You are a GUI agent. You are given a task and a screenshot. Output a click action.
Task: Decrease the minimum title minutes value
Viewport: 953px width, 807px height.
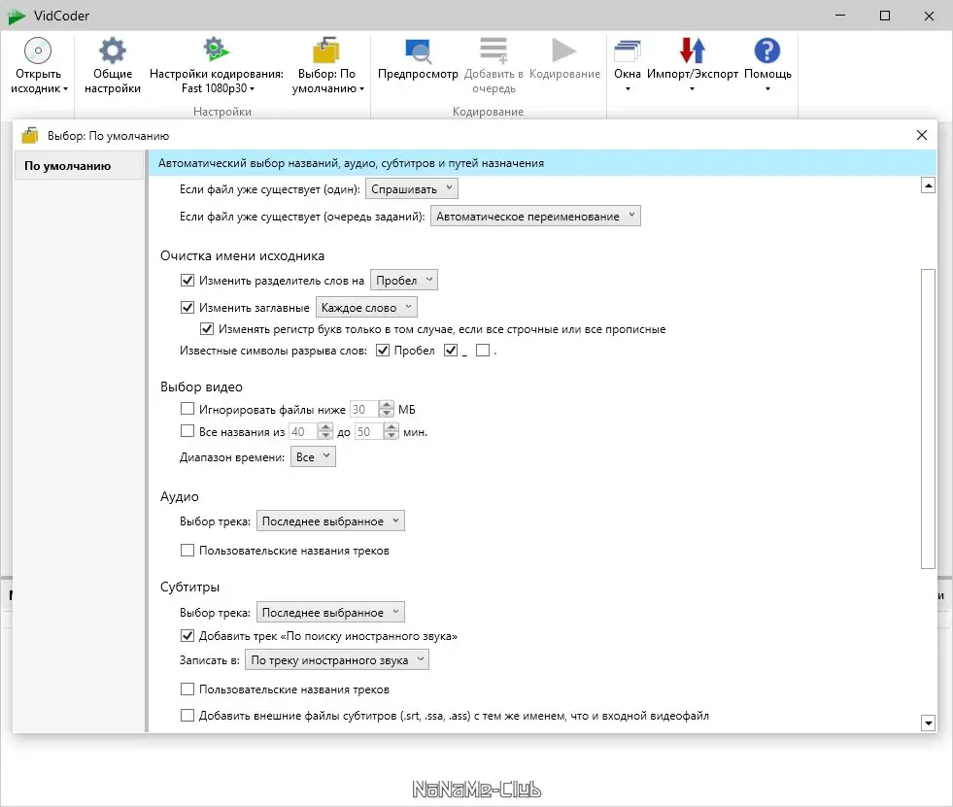[325, 436]
